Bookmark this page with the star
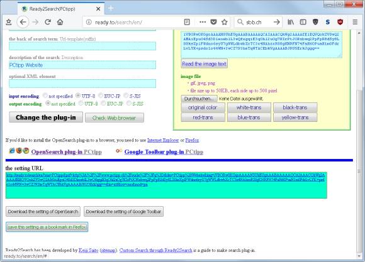Viewport: 365px width, 262px height. (225, 22)
